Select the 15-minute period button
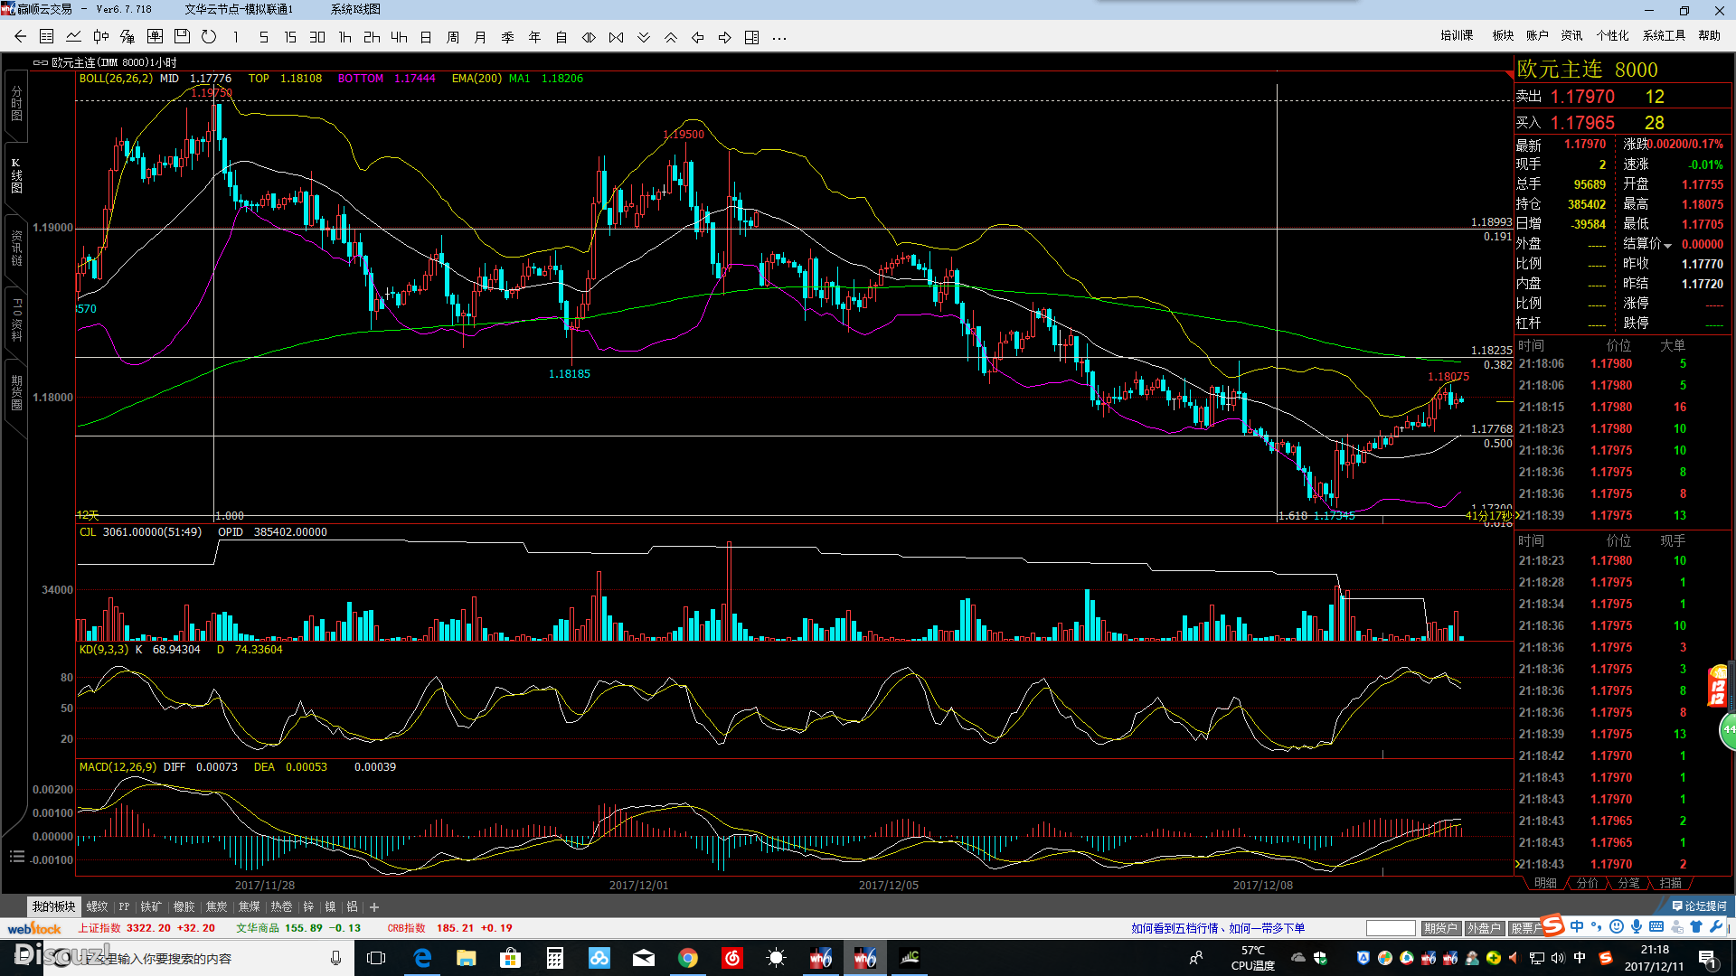This screenshot has width=1736, height=976. [290, 37]
